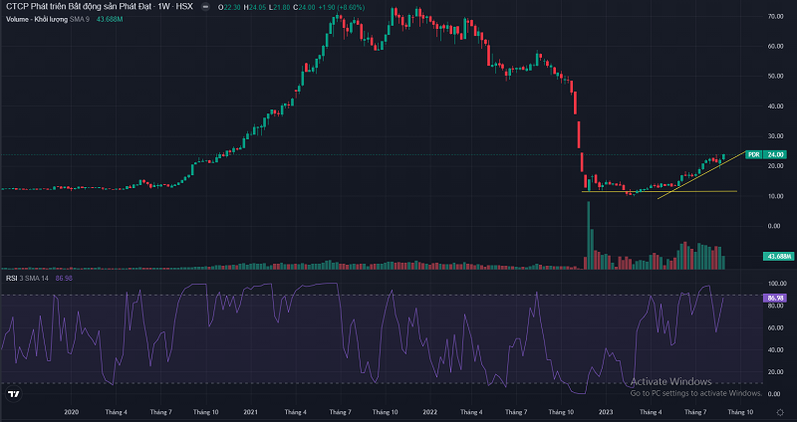Click the round status icon beside HSX

[x=205, y=8]
